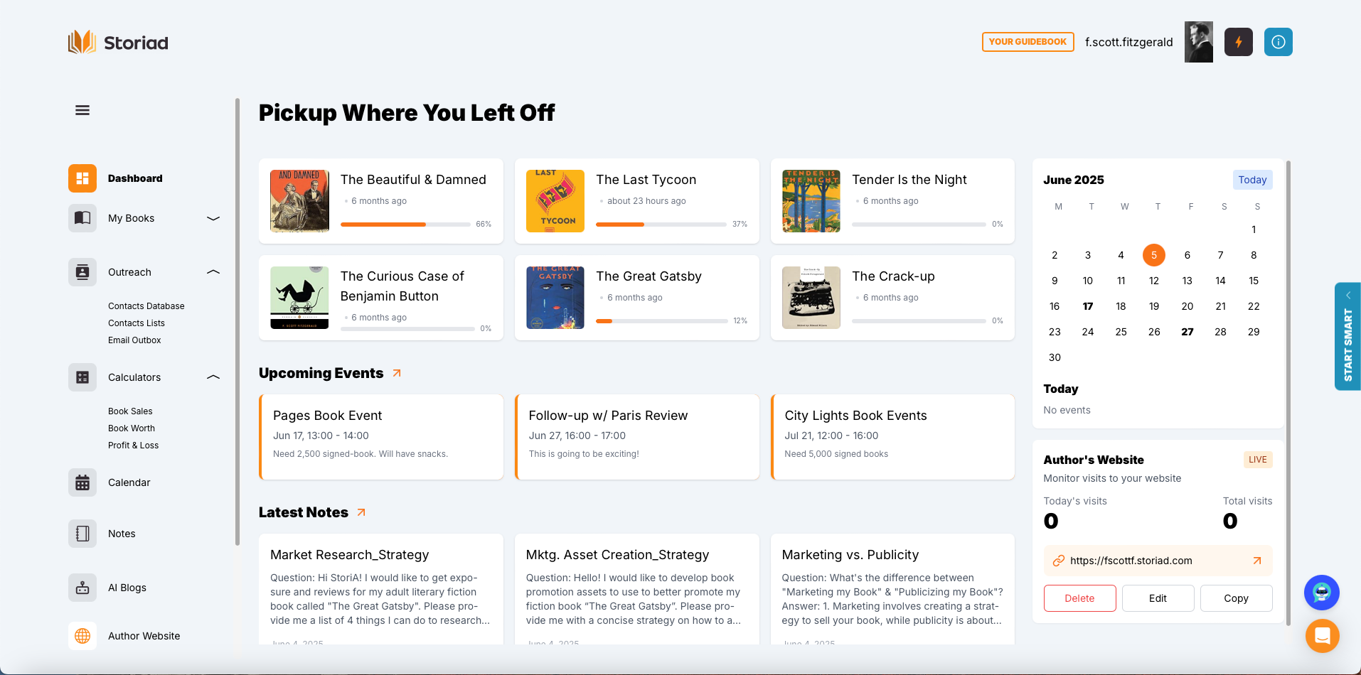
Task: Select June 17 on calendar
Action: coord(1088,306)
